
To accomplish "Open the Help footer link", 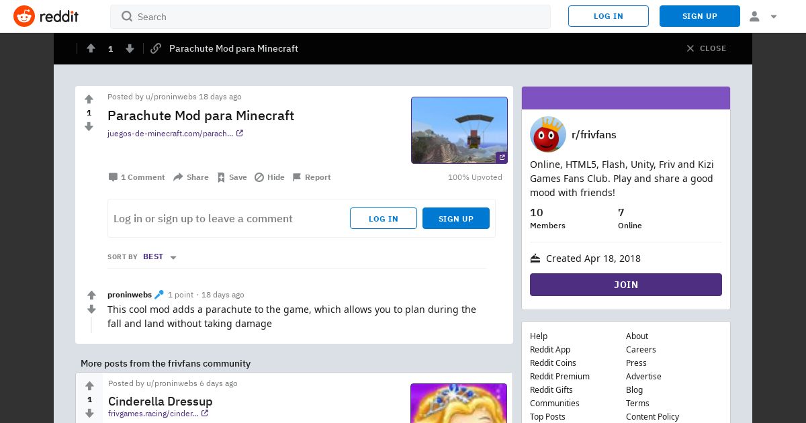I will pos(539,336).
